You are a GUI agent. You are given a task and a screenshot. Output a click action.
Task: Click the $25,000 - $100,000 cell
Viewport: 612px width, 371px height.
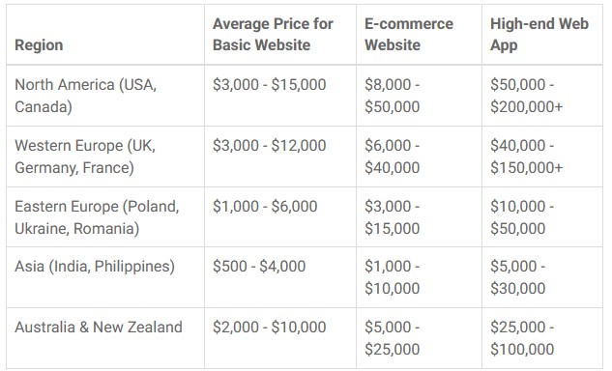(542, 338)
